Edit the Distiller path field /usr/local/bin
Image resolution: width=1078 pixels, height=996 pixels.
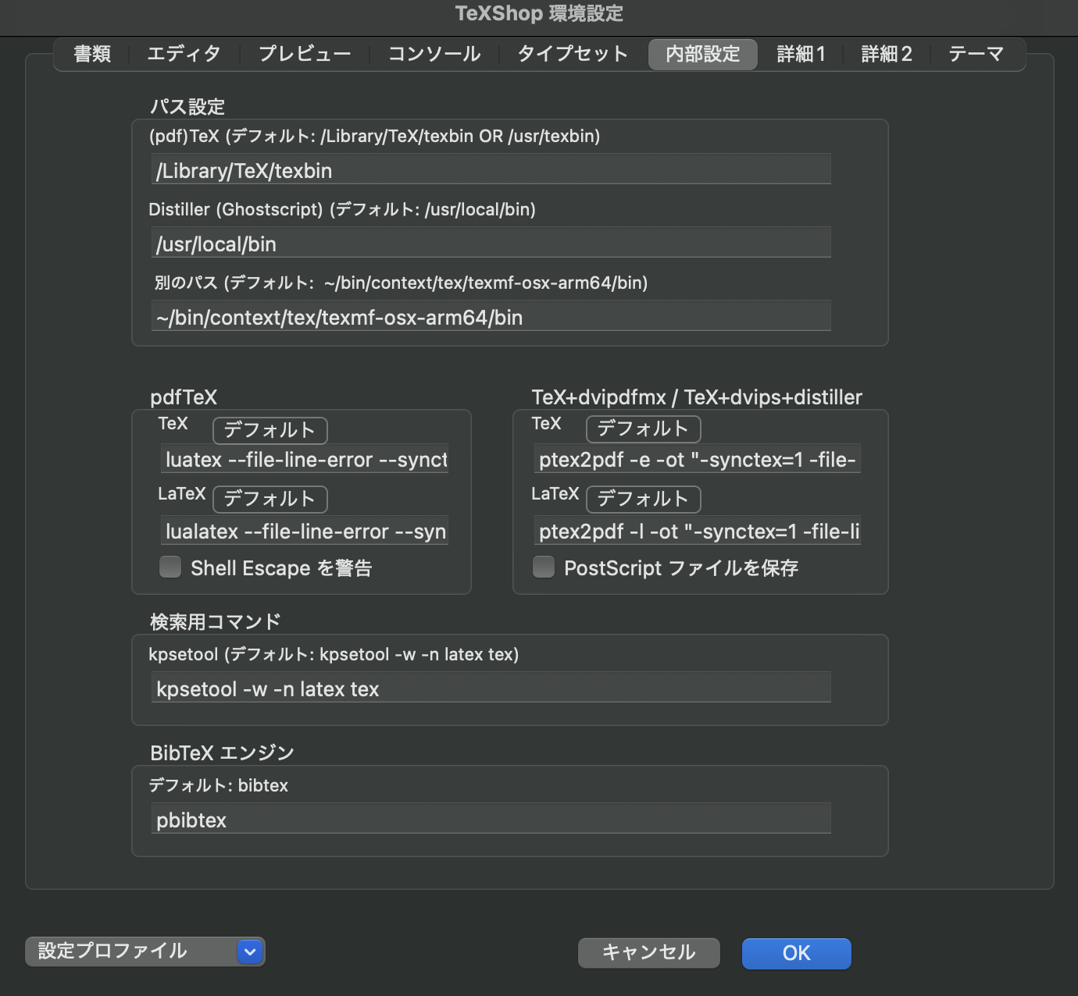(491, 243)
